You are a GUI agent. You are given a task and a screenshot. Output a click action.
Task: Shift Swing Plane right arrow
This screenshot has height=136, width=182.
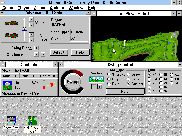[43, 48]
